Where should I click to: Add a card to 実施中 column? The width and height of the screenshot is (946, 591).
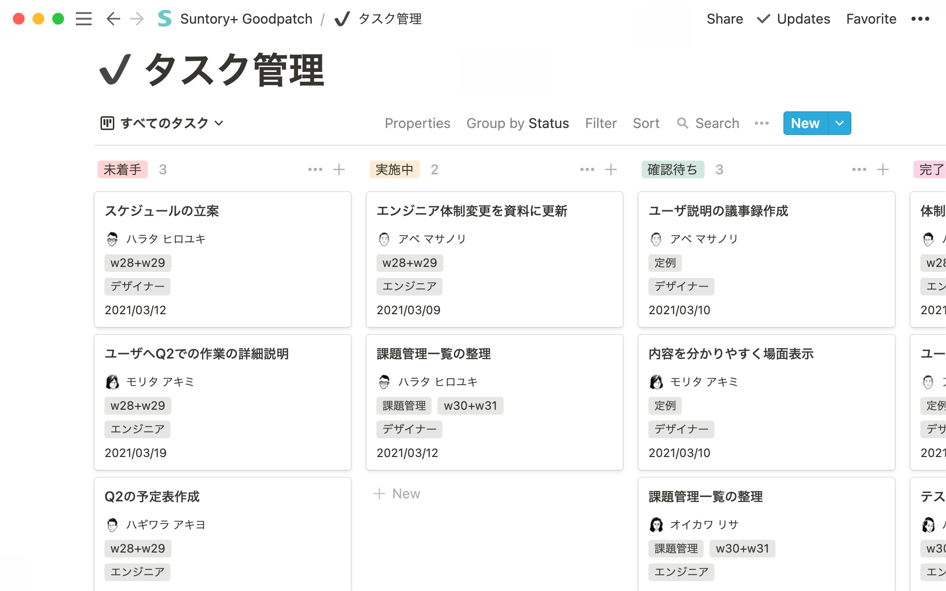[611, 169]
